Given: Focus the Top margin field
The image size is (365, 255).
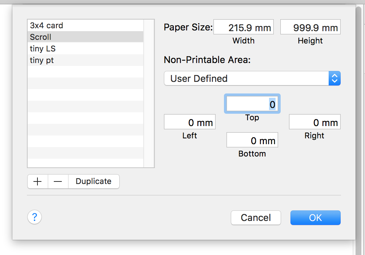Looking at the screenshot, I should pos(252,105).
